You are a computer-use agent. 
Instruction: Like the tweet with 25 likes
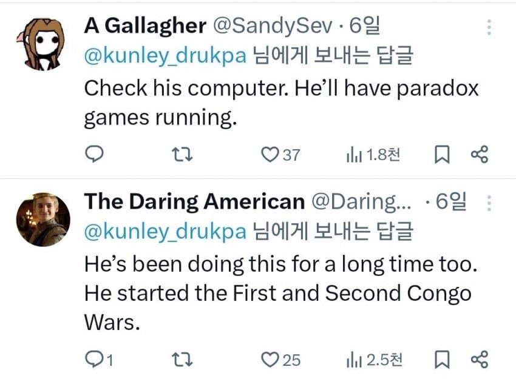click(269, 360)
